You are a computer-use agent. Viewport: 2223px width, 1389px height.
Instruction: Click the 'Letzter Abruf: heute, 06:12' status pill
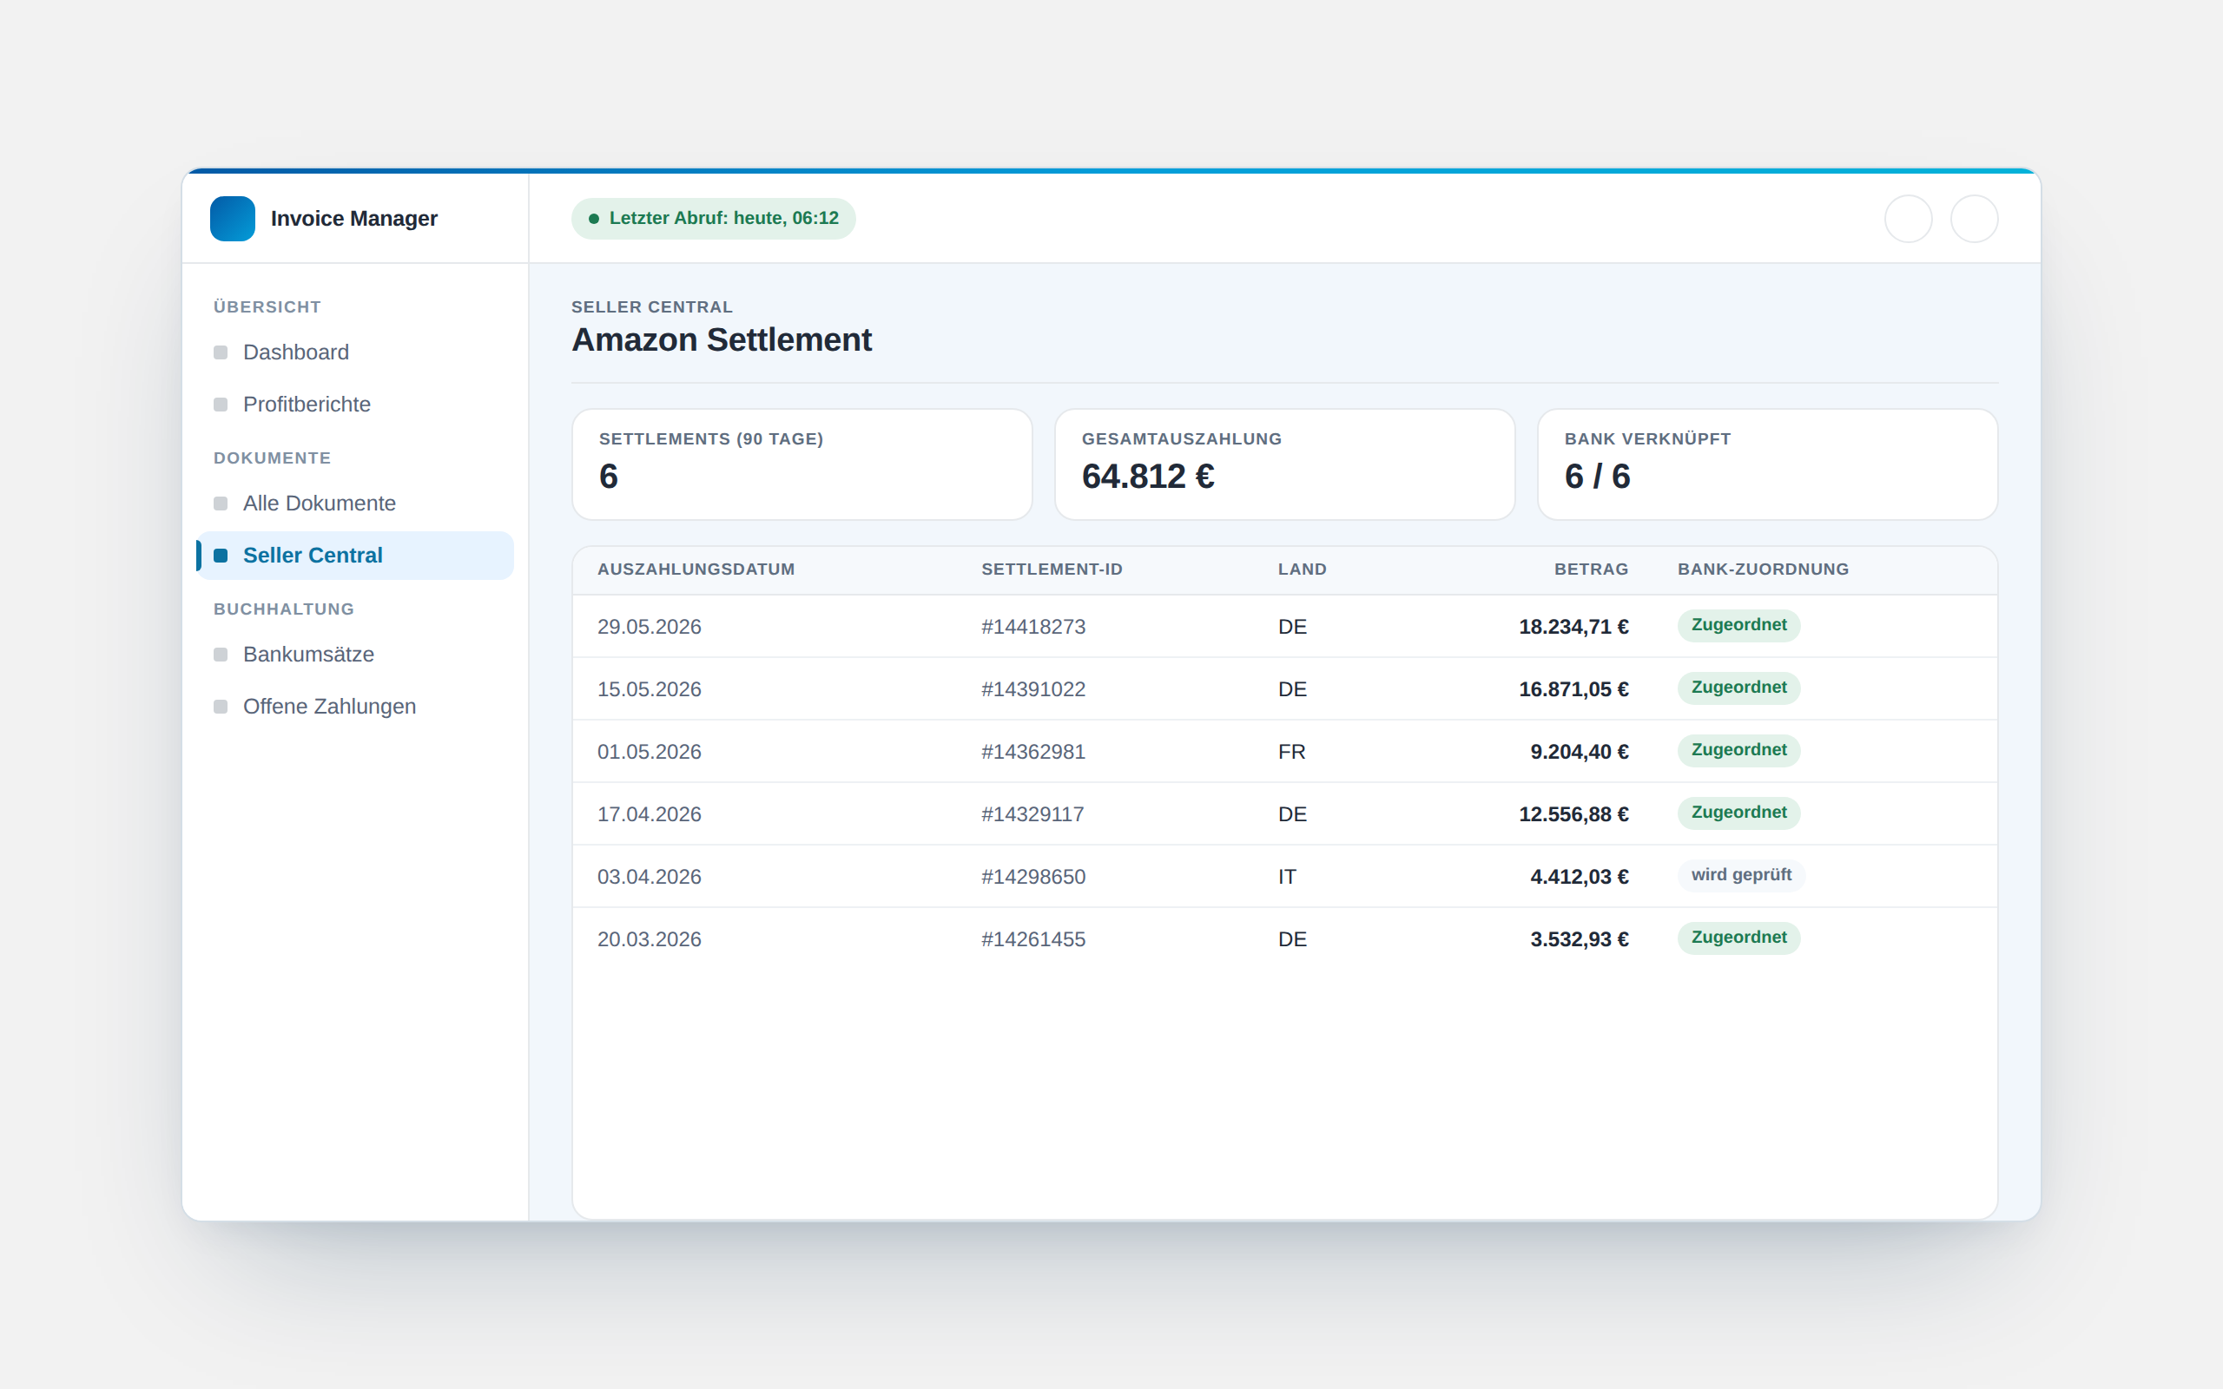pyautogui.click(x=714, y=219)
